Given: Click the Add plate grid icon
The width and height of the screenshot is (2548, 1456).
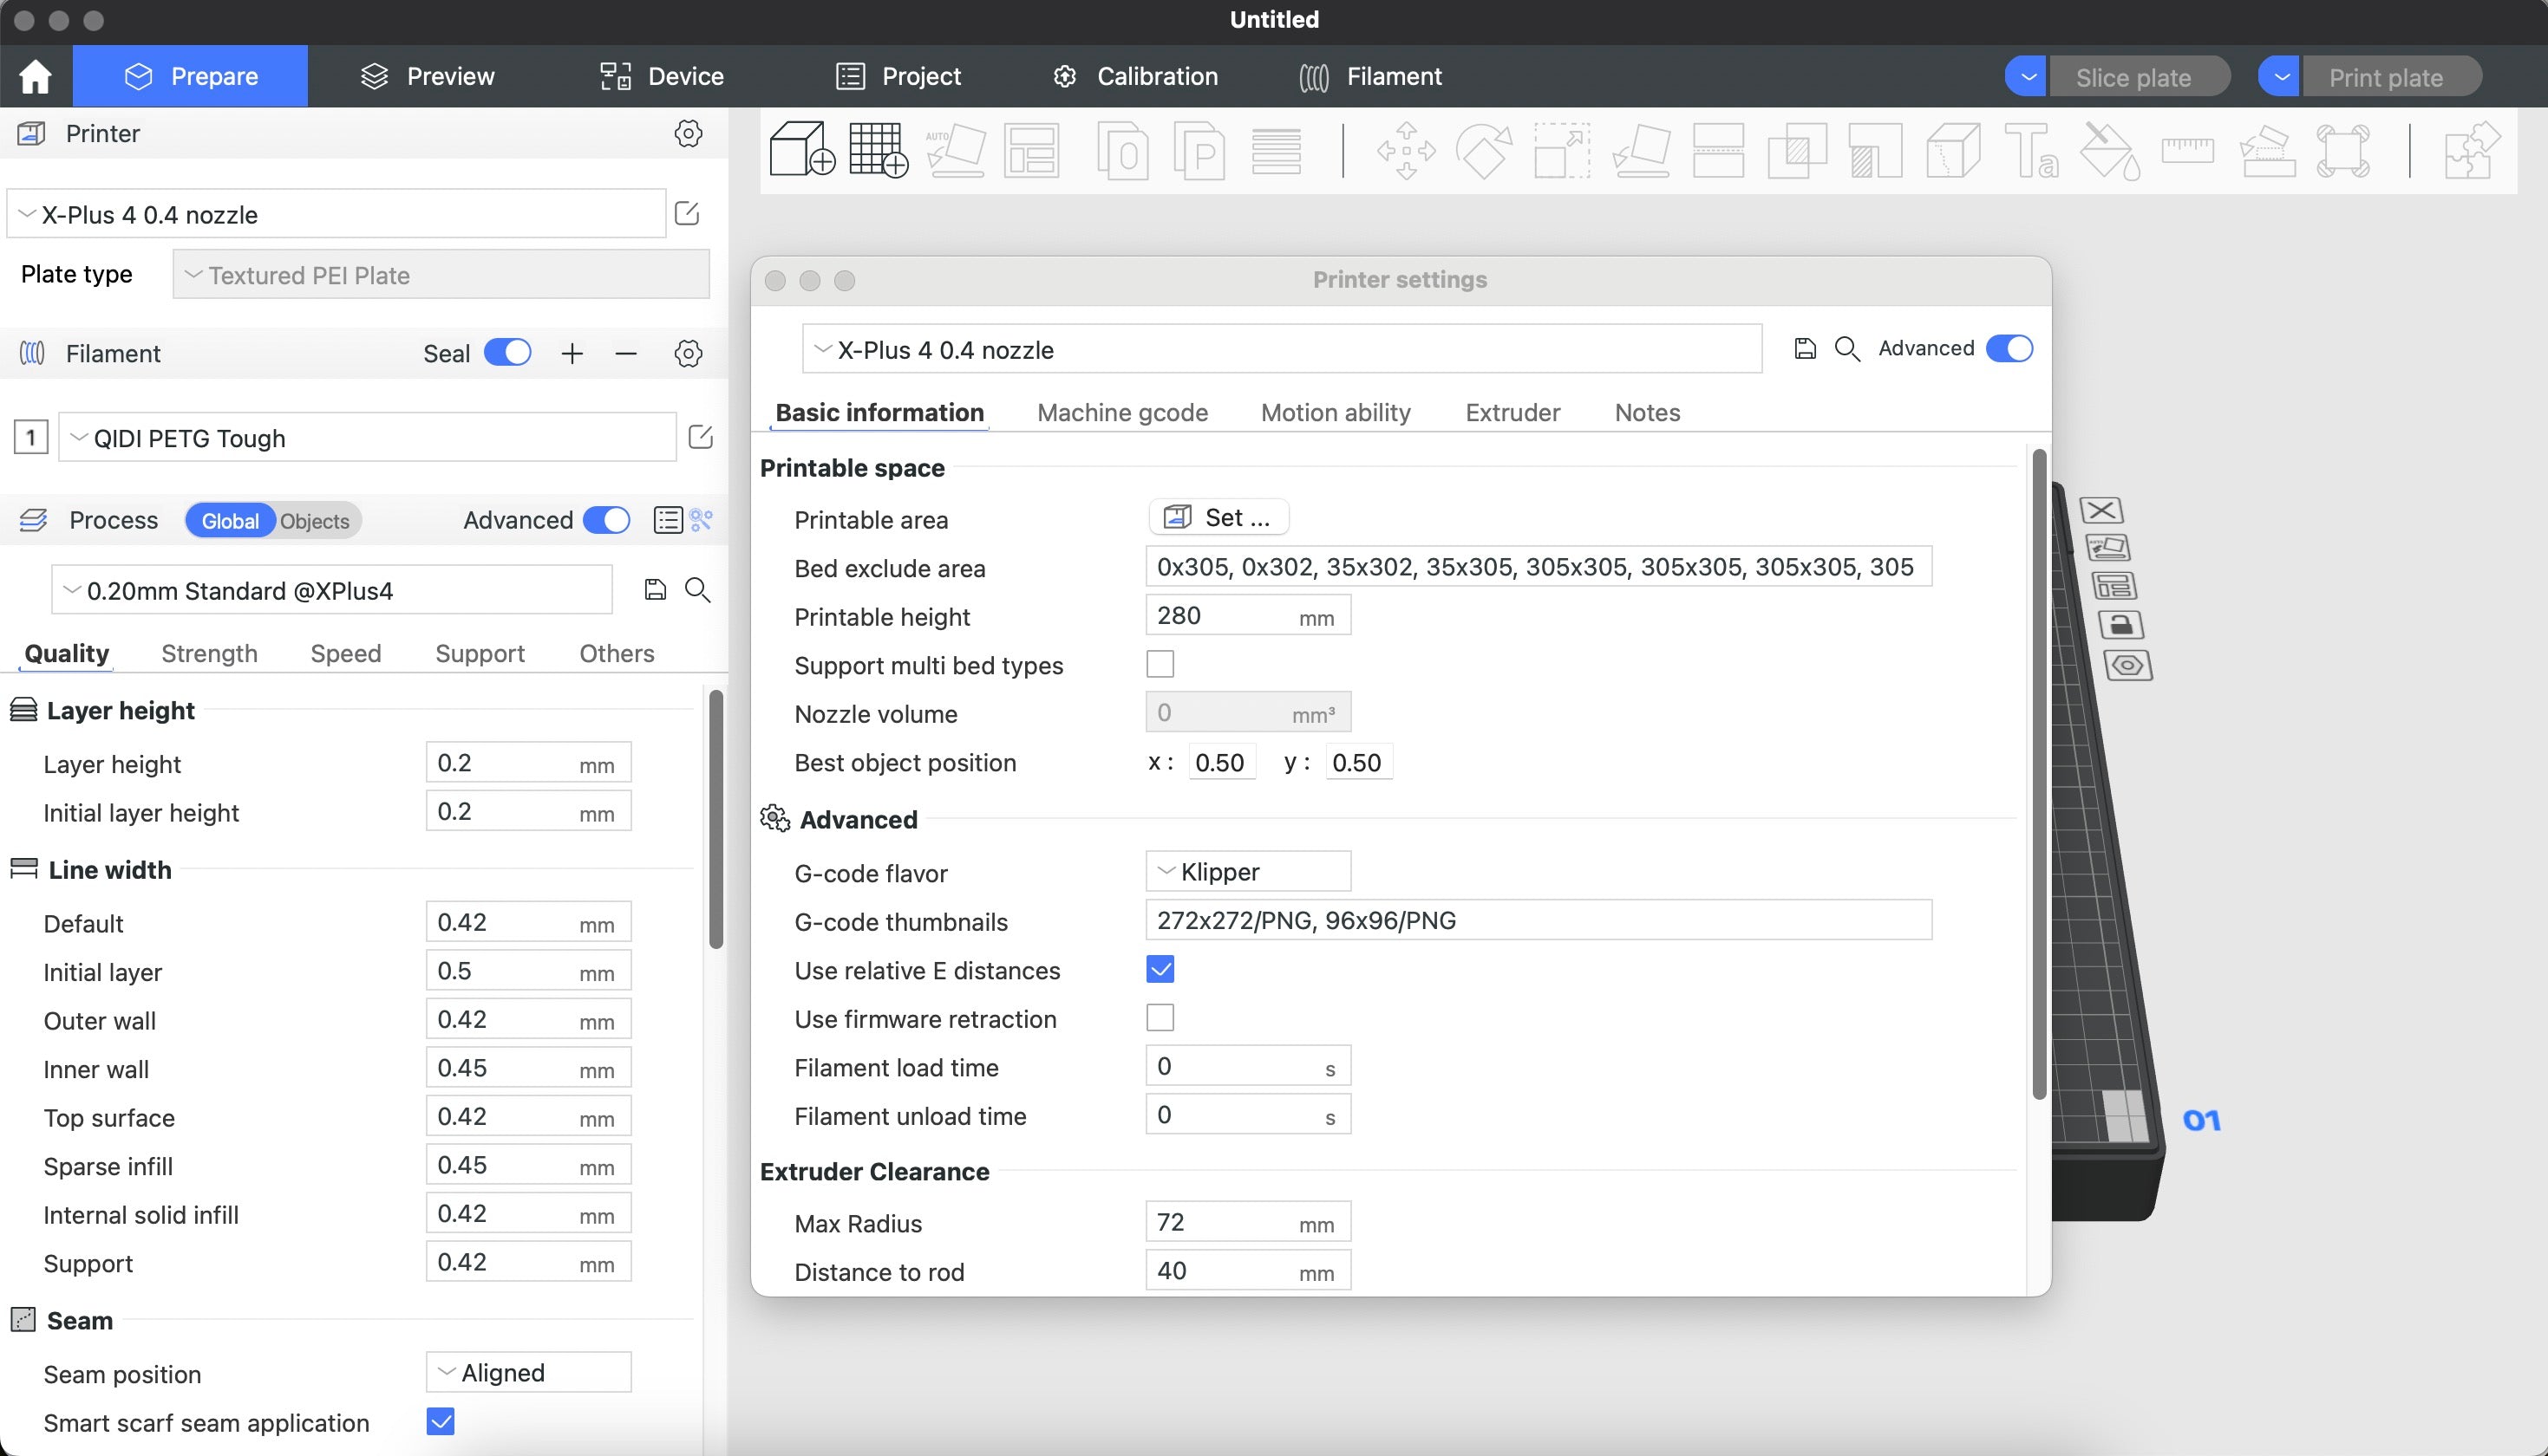Looking at the screenshot, I should pyautogui.click(x=878, y=150).
